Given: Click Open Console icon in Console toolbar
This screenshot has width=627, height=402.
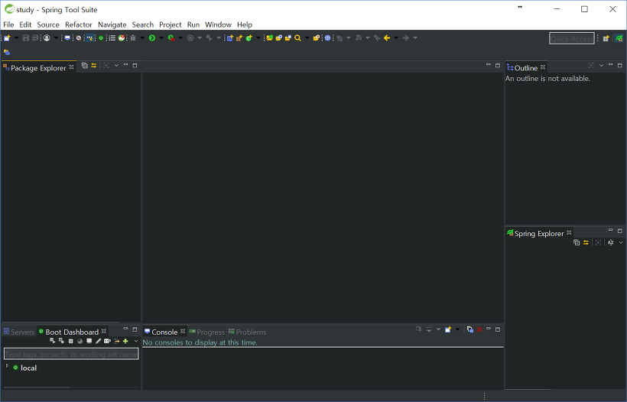Looking at the screenshot, I should [x=448, y=329].
